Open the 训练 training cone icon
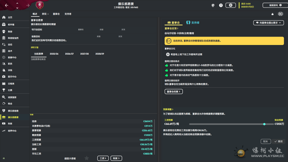The height and width of the screenshot is (162, 288). (4, 70)
